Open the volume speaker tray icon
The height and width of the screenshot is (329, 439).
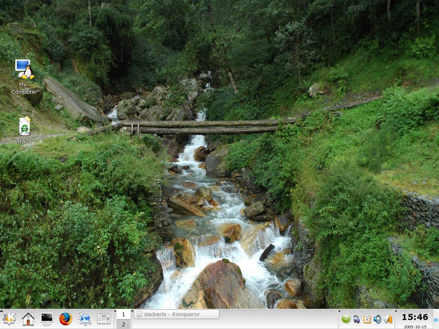pos(377,319)
